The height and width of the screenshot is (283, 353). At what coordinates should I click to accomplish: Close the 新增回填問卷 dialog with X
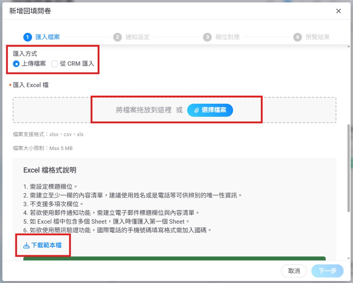pos(338,11)
